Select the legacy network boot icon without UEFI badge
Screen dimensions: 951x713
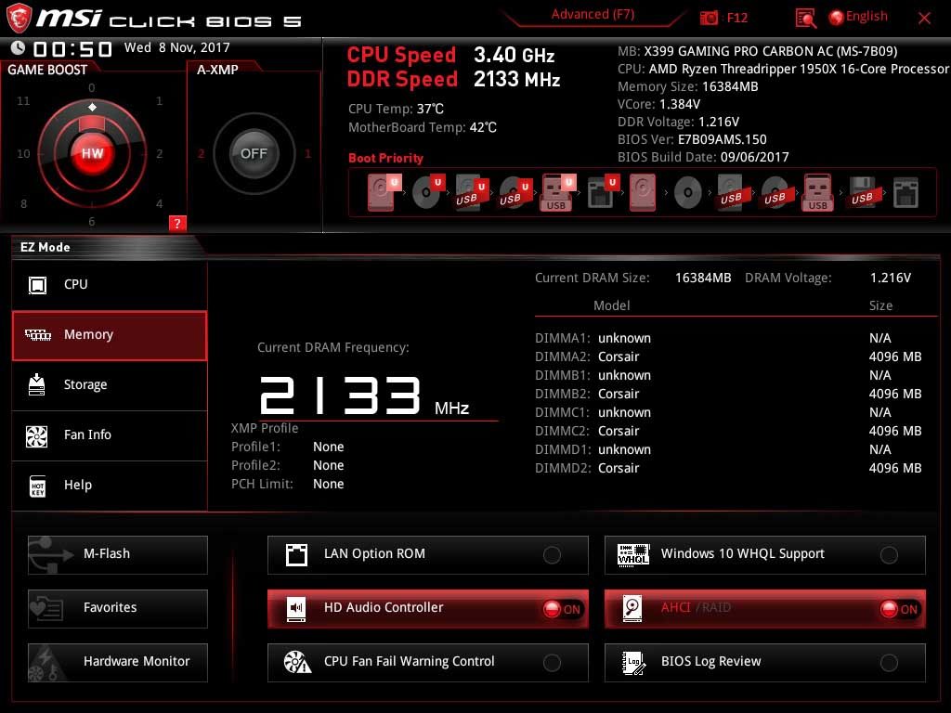[x=905, y=193]
